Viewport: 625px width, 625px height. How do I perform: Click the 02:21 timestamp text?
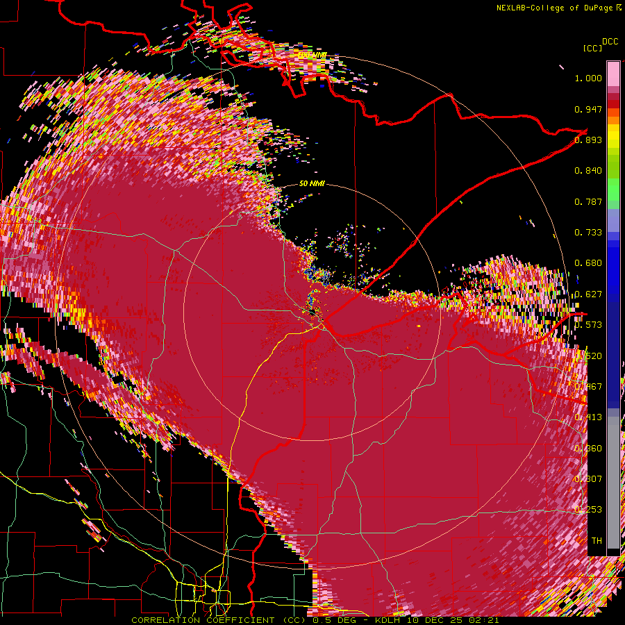point(483,620)
